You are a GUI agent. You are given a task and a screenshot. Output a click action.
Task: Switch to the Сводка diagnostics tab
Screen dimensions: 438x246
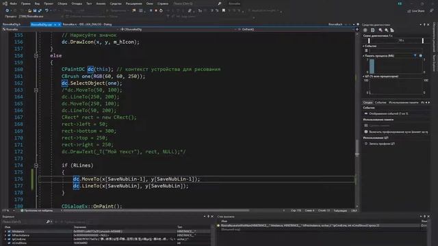pos(368,102)
